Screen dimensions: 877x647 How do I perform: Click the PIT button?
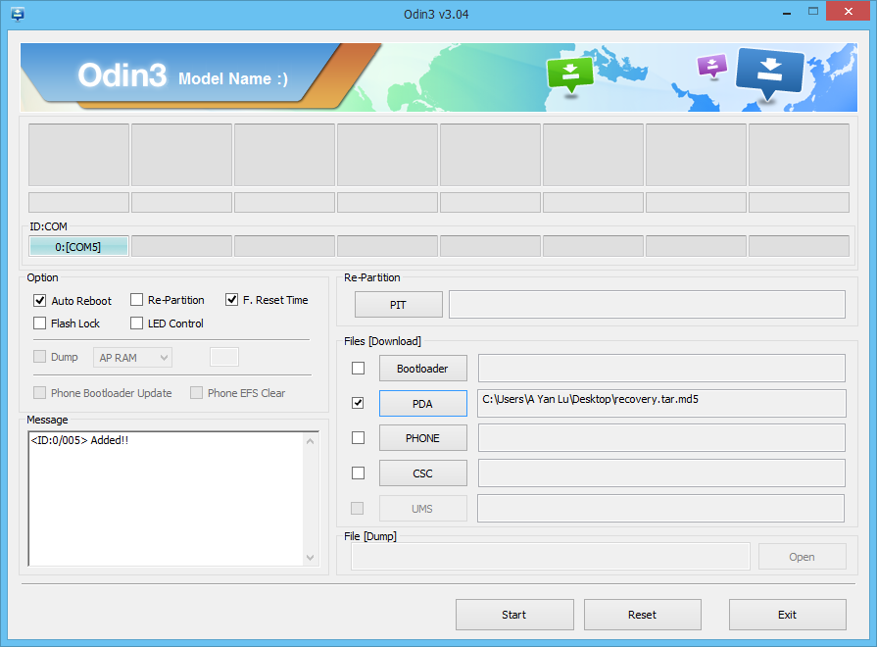tap(398, 305)
